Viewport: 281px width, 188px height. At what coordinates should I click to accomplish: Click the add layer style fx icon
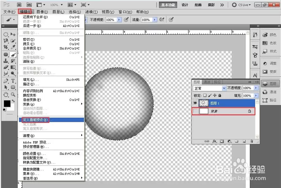[214, 141]
